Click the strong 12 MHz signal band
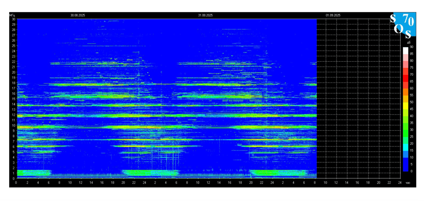 [166, 116]
